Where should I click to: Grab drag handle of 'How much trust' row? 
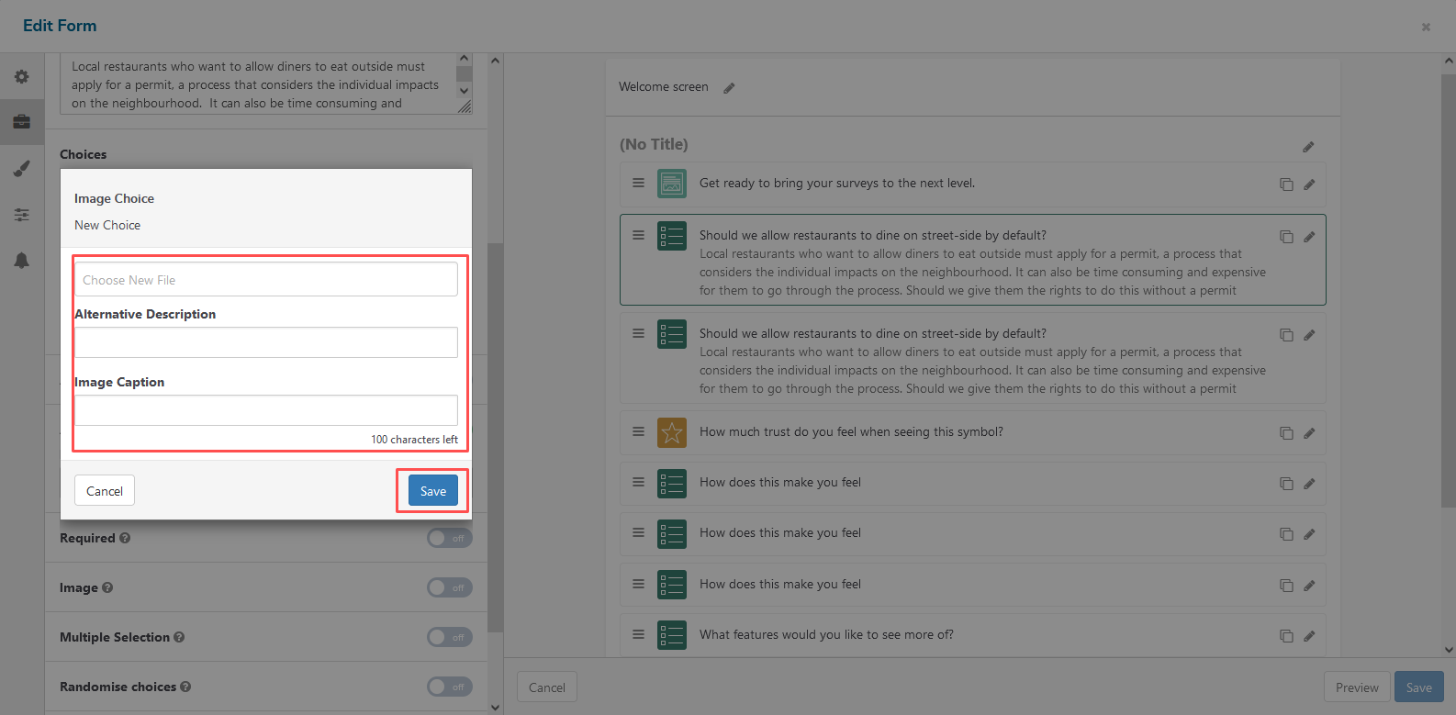[638, 431]
